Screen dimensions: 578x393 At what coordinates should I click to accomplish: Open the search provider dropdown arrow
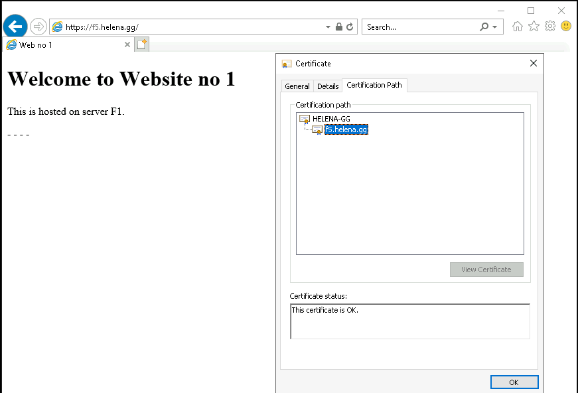(494, 27)
